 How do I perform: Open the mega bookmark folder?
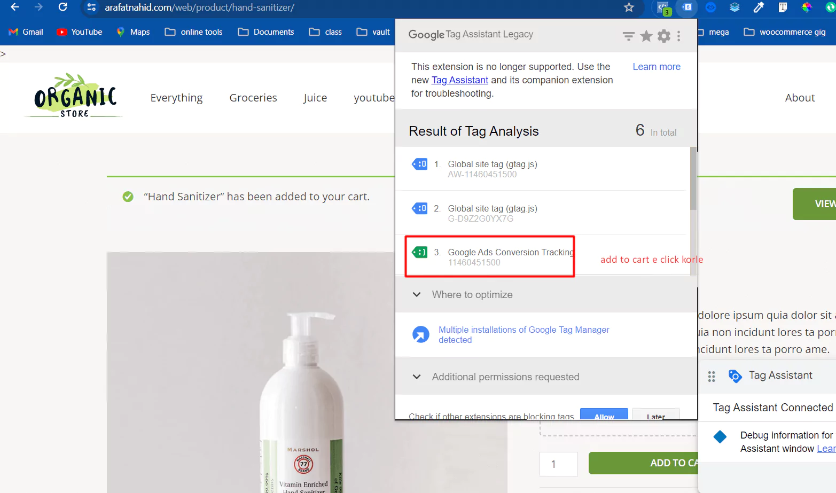point(715,32)
